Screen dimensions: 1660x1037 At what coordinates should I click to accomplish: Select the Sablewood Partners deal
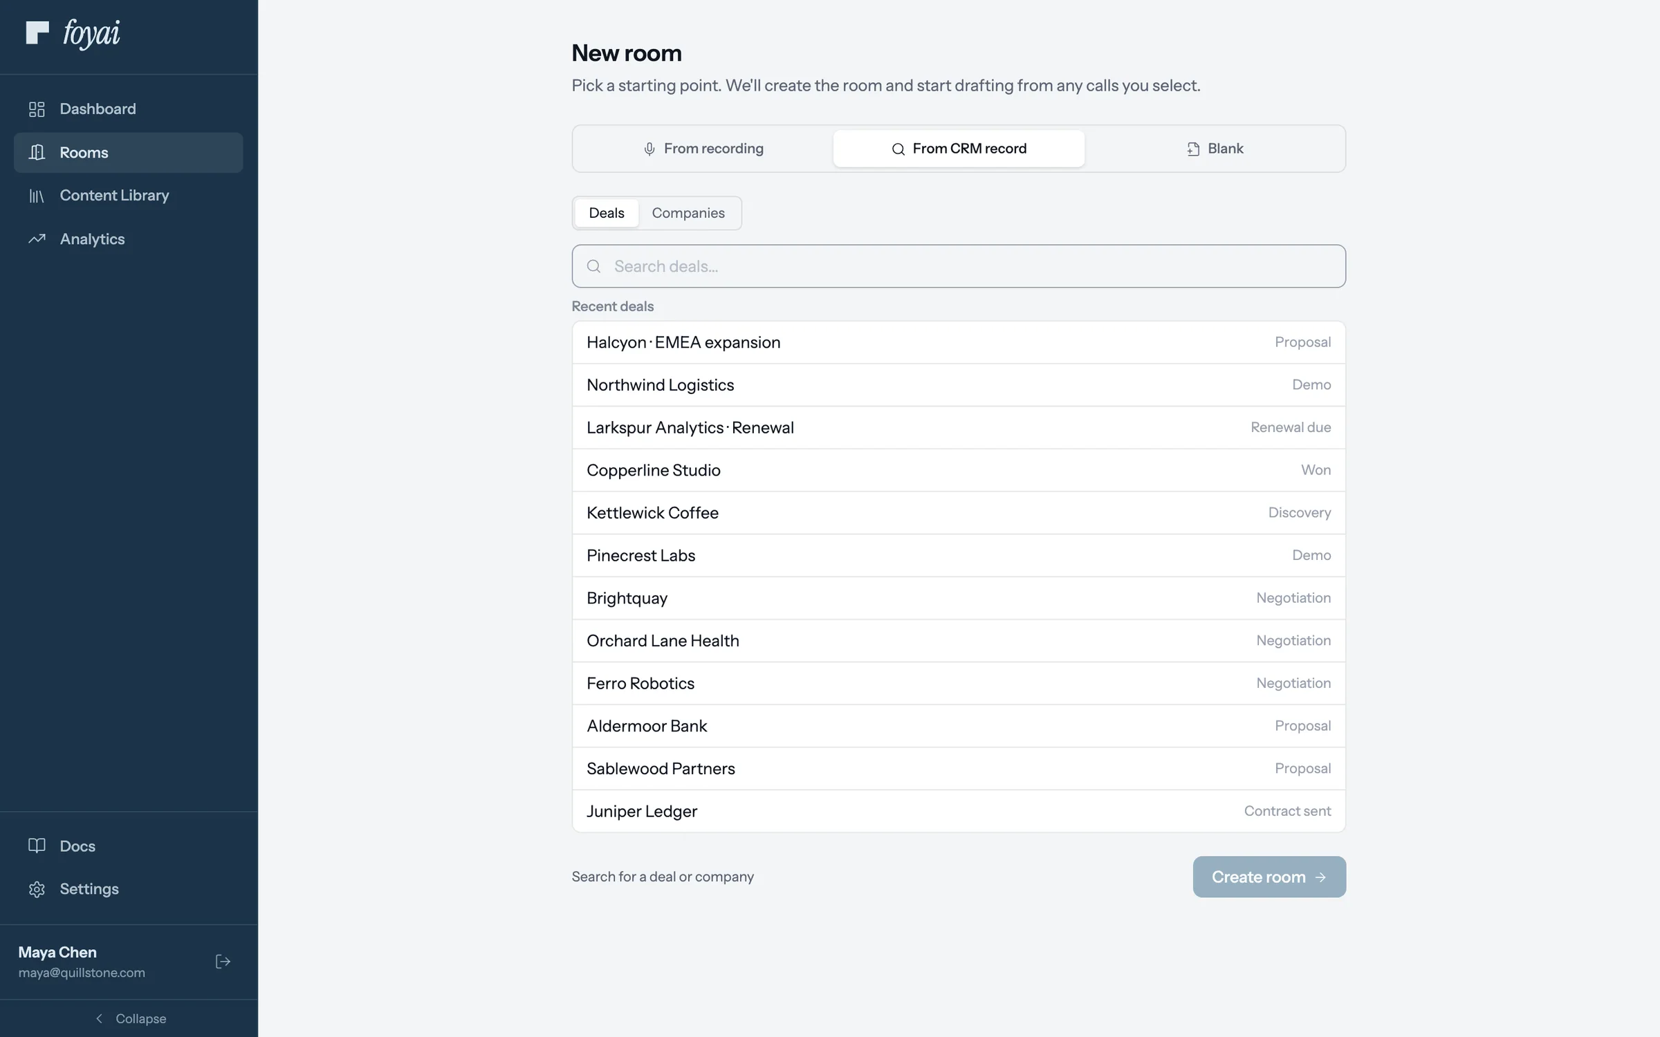pos(959,769)
